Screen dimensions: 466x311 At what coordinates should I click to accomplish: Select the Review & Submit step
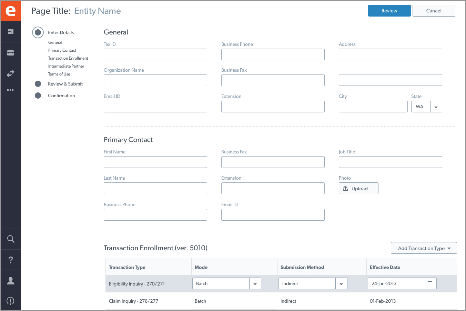pyautogui.click(x=65, y=84)
